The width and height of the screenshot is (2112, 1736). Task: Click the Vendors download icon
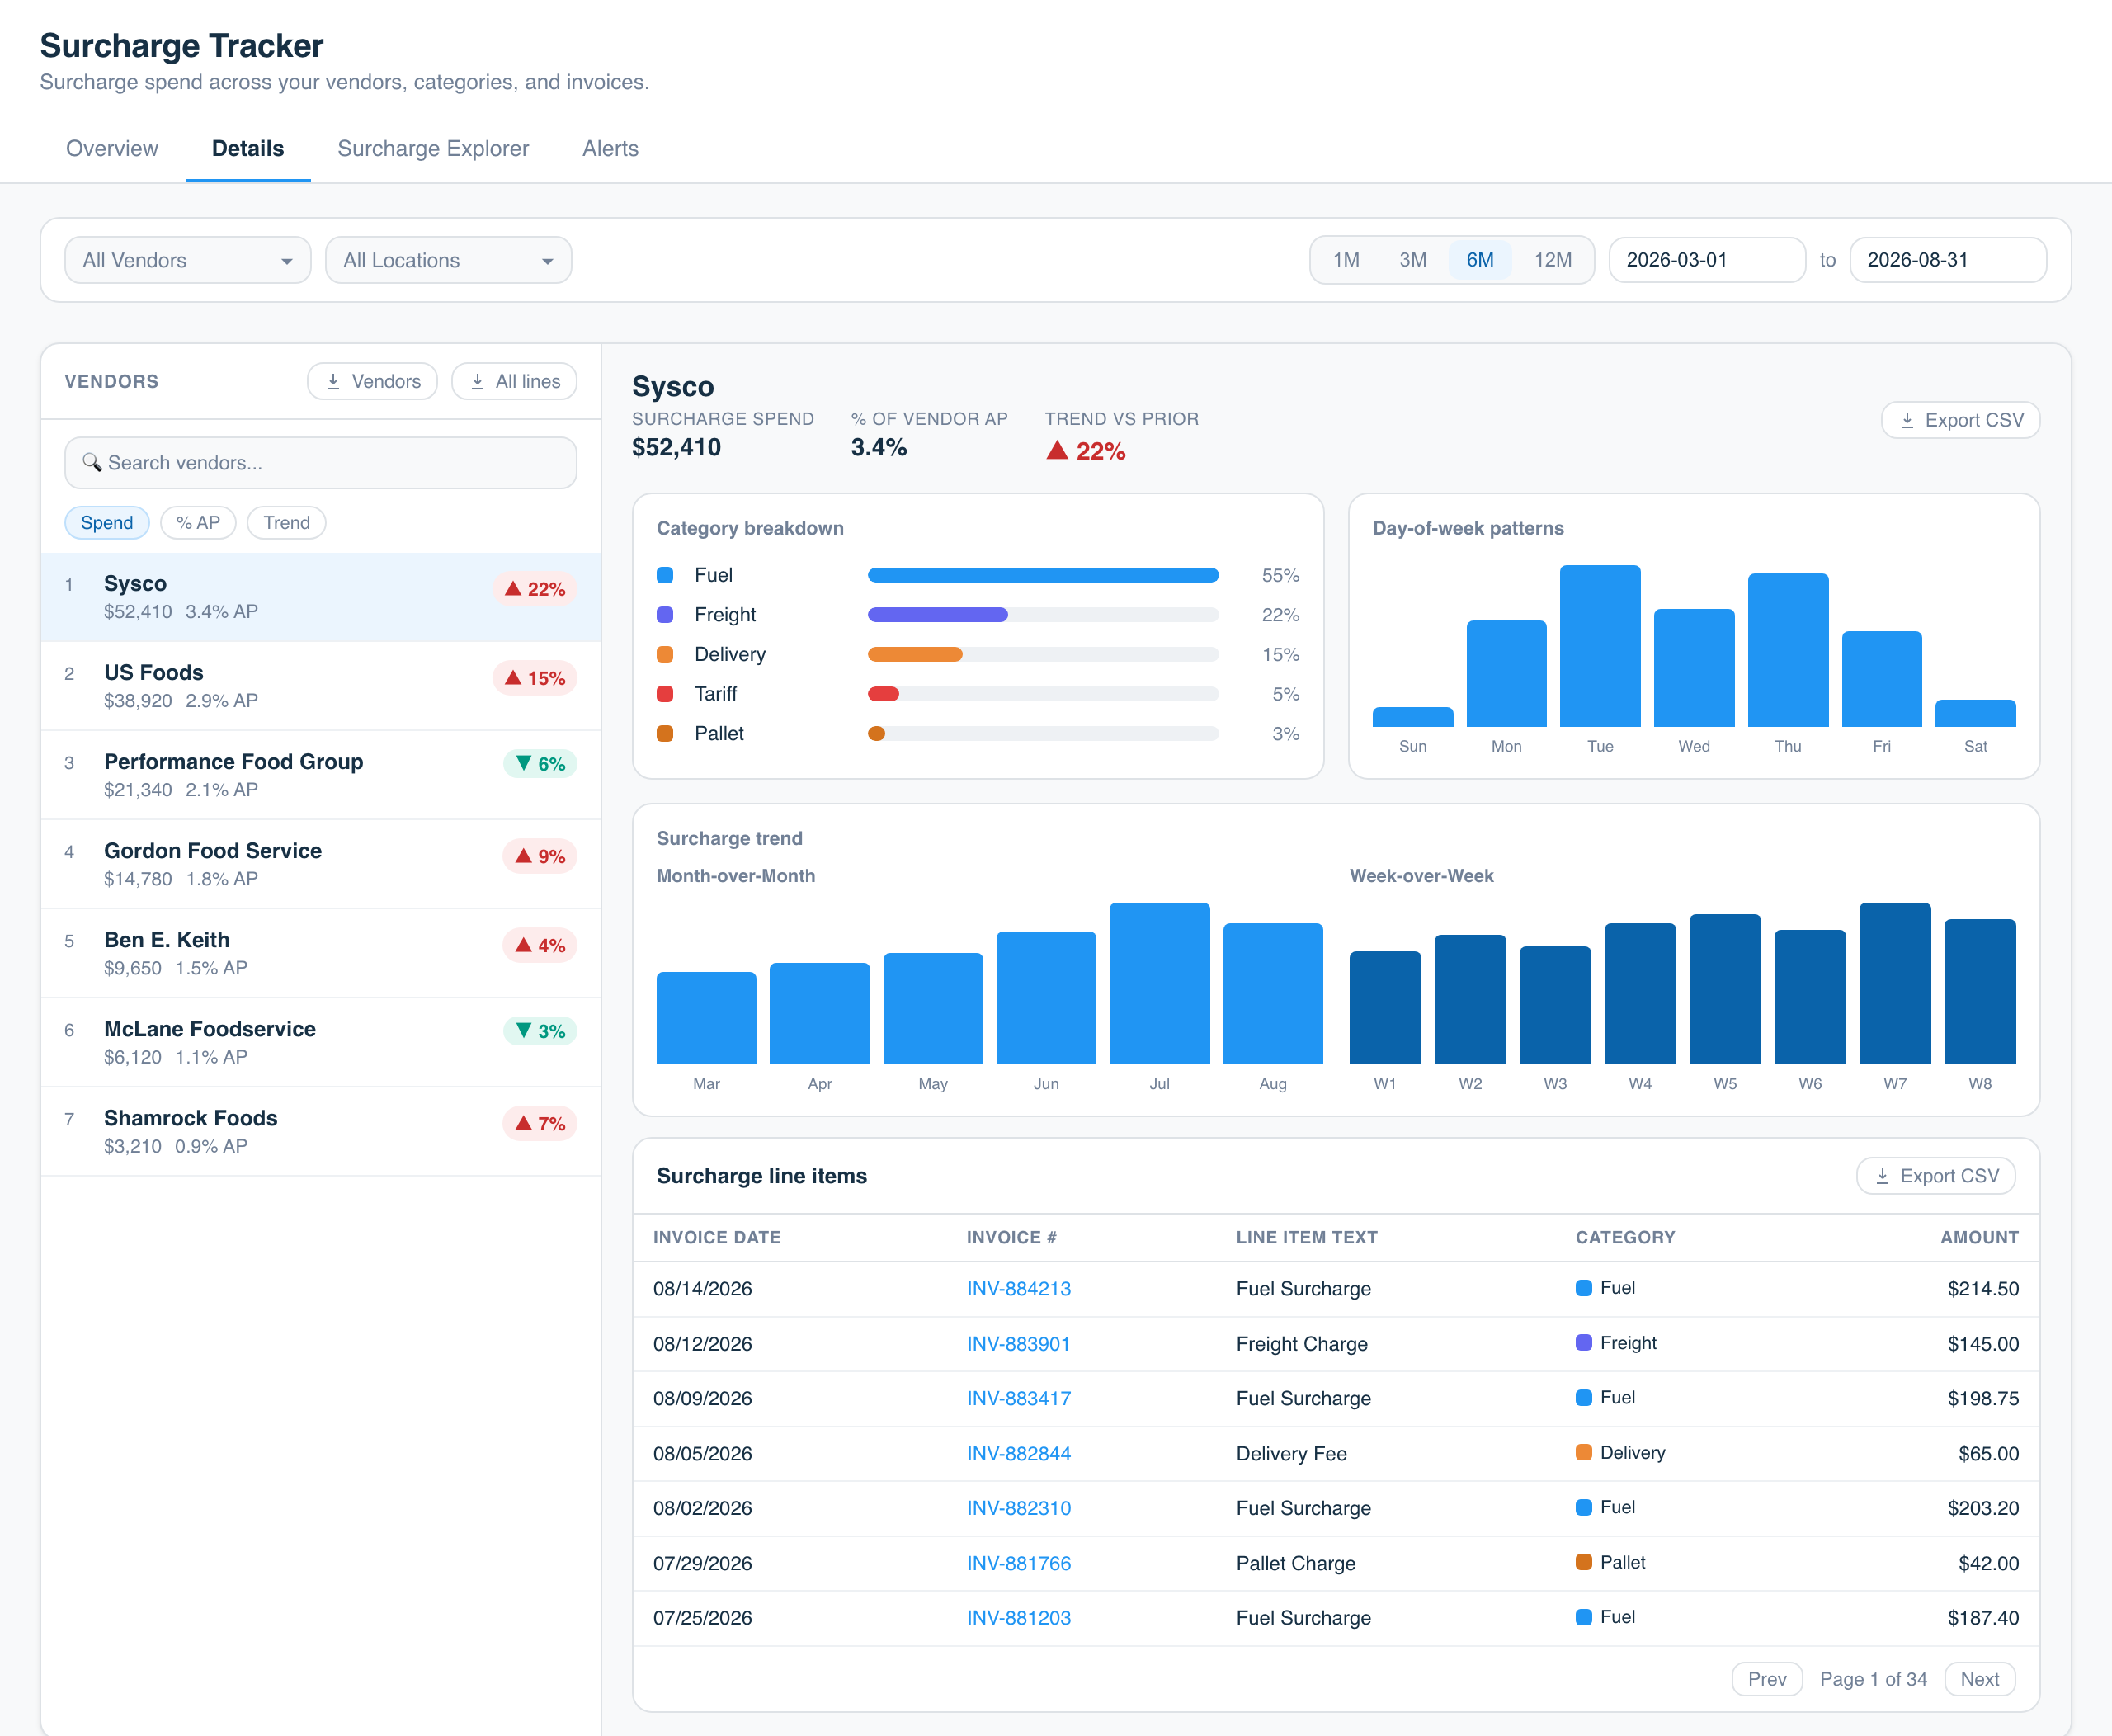334,381
